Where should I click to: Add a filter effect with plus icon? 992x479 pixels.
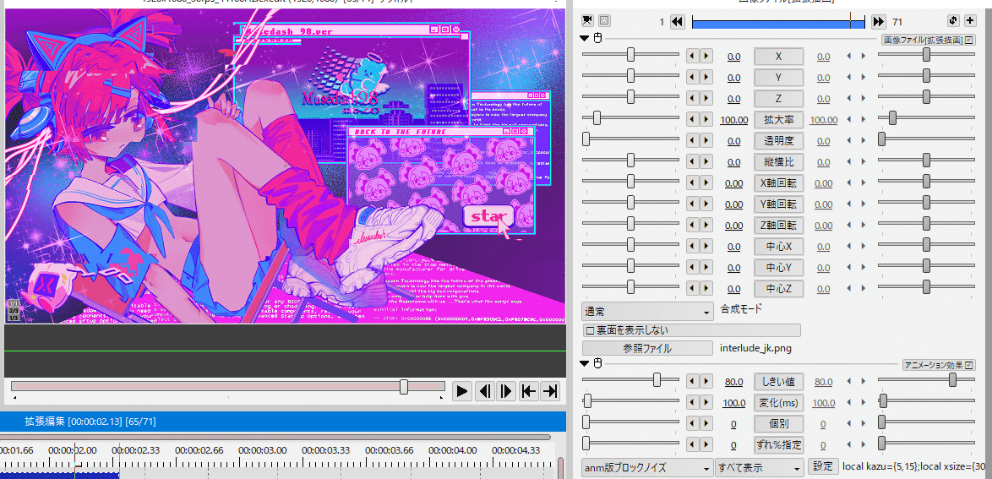(x=969, y=21)
